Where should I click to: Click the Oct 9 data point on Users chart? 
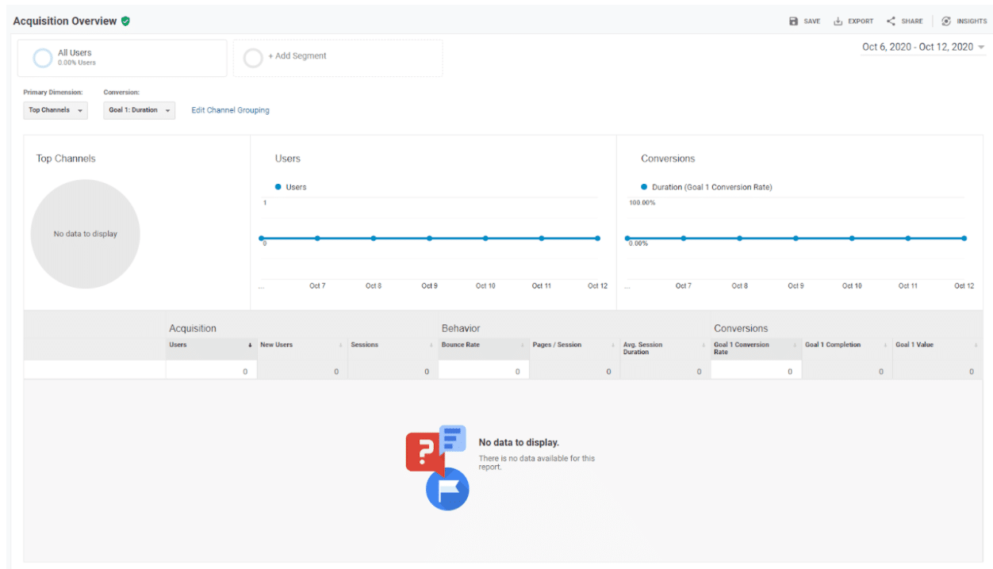click(x=429, y=238)
